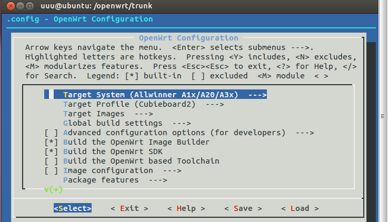Viewport: 388px width, 222px height.
Task: Click the Save button
Action: [243, 208]
